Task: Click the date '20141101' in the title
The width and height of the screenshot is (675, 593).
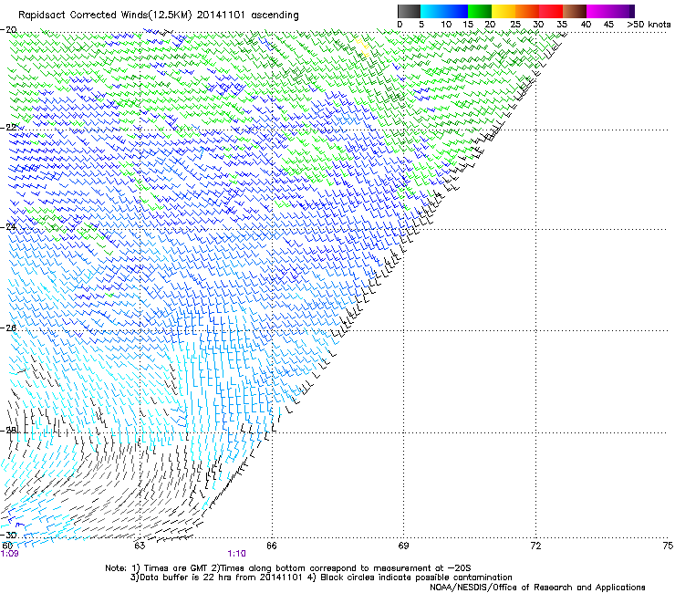Action: pos(221,15)
